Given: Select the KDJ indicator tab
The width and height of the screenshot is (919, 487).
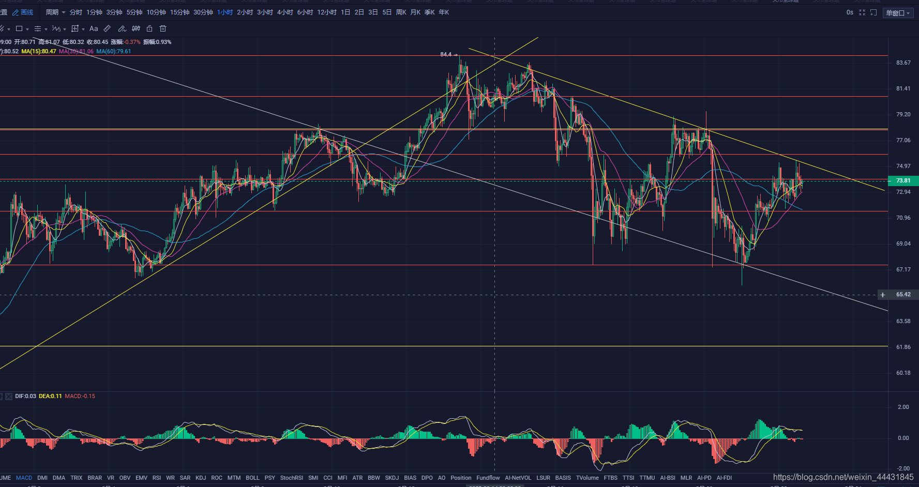Looking at the screenshot, I should click(201, 478).
